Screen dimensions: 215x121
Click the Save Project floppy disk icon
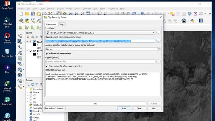[33, 13]
